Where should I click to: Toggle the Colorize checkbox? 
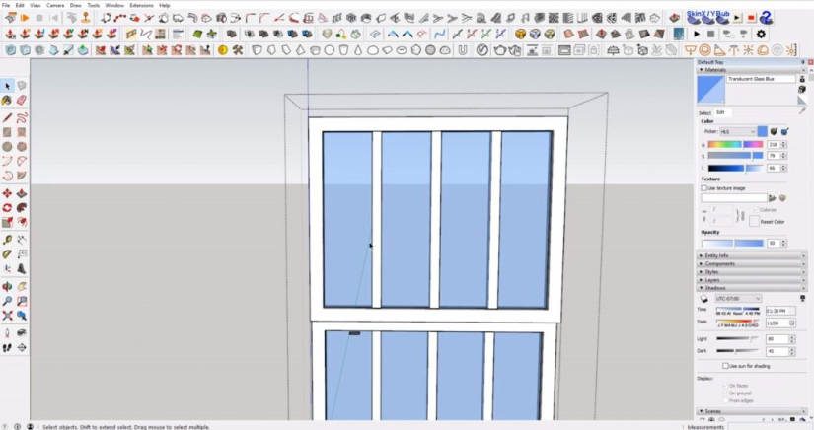coord(756,209)
